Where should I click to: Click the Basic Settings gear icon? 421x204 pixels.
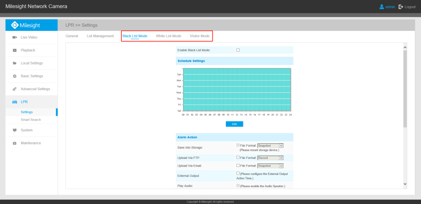[15, 76]
